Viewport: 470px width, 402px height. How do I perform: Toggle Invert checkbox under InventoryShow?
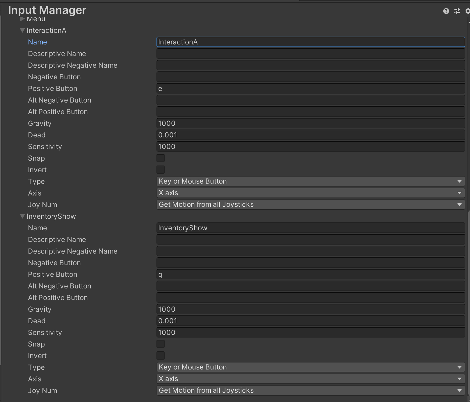click(x=161, y=356)
